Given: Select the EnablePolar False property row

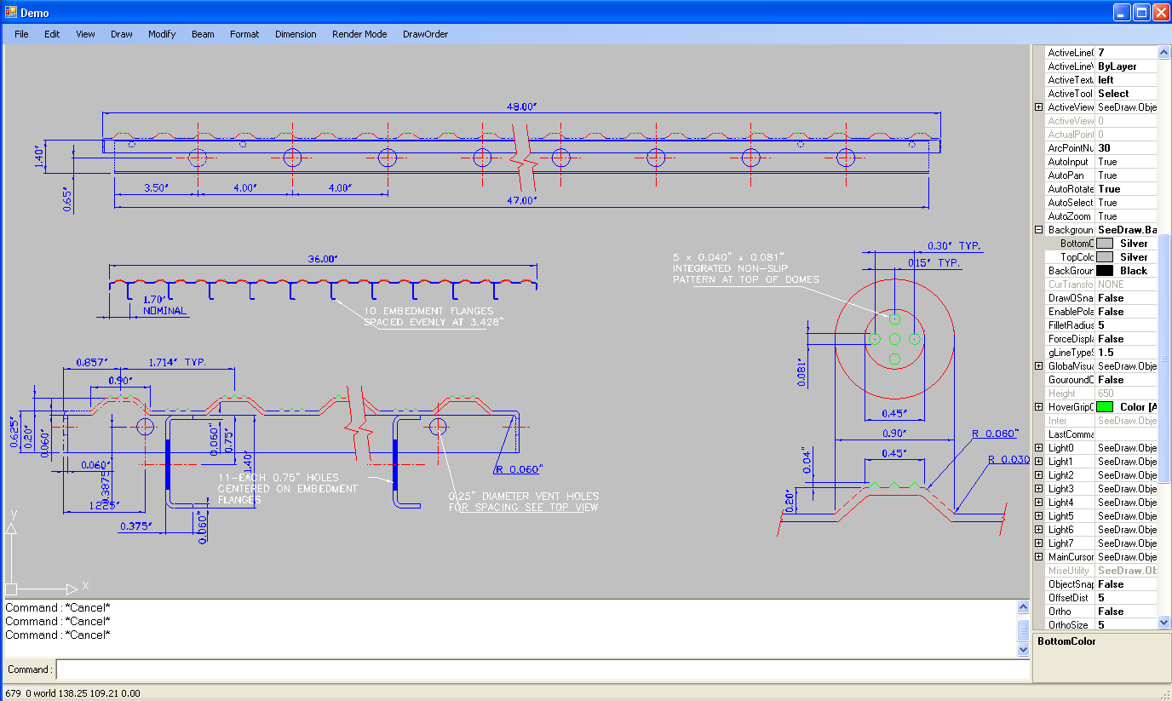Looking at the screenshot, I should tap(1101, 312).
